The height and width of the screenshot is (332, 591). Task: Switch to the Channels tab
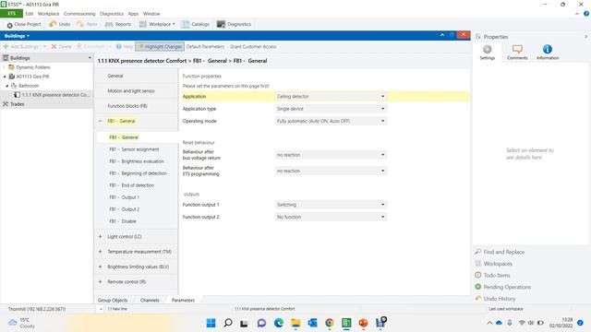click(x=150, y=301)
